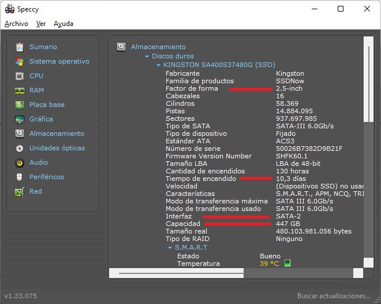Click the green temperature indicator icon
This screenshot has height=304, width=381.
coord(287,263)
